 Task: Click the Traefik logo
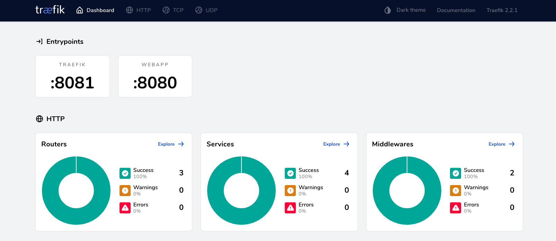[50, 10]
